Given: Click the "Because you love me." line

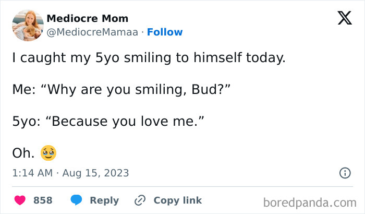Looking at the screenshot, I should [x=108, y=121].
